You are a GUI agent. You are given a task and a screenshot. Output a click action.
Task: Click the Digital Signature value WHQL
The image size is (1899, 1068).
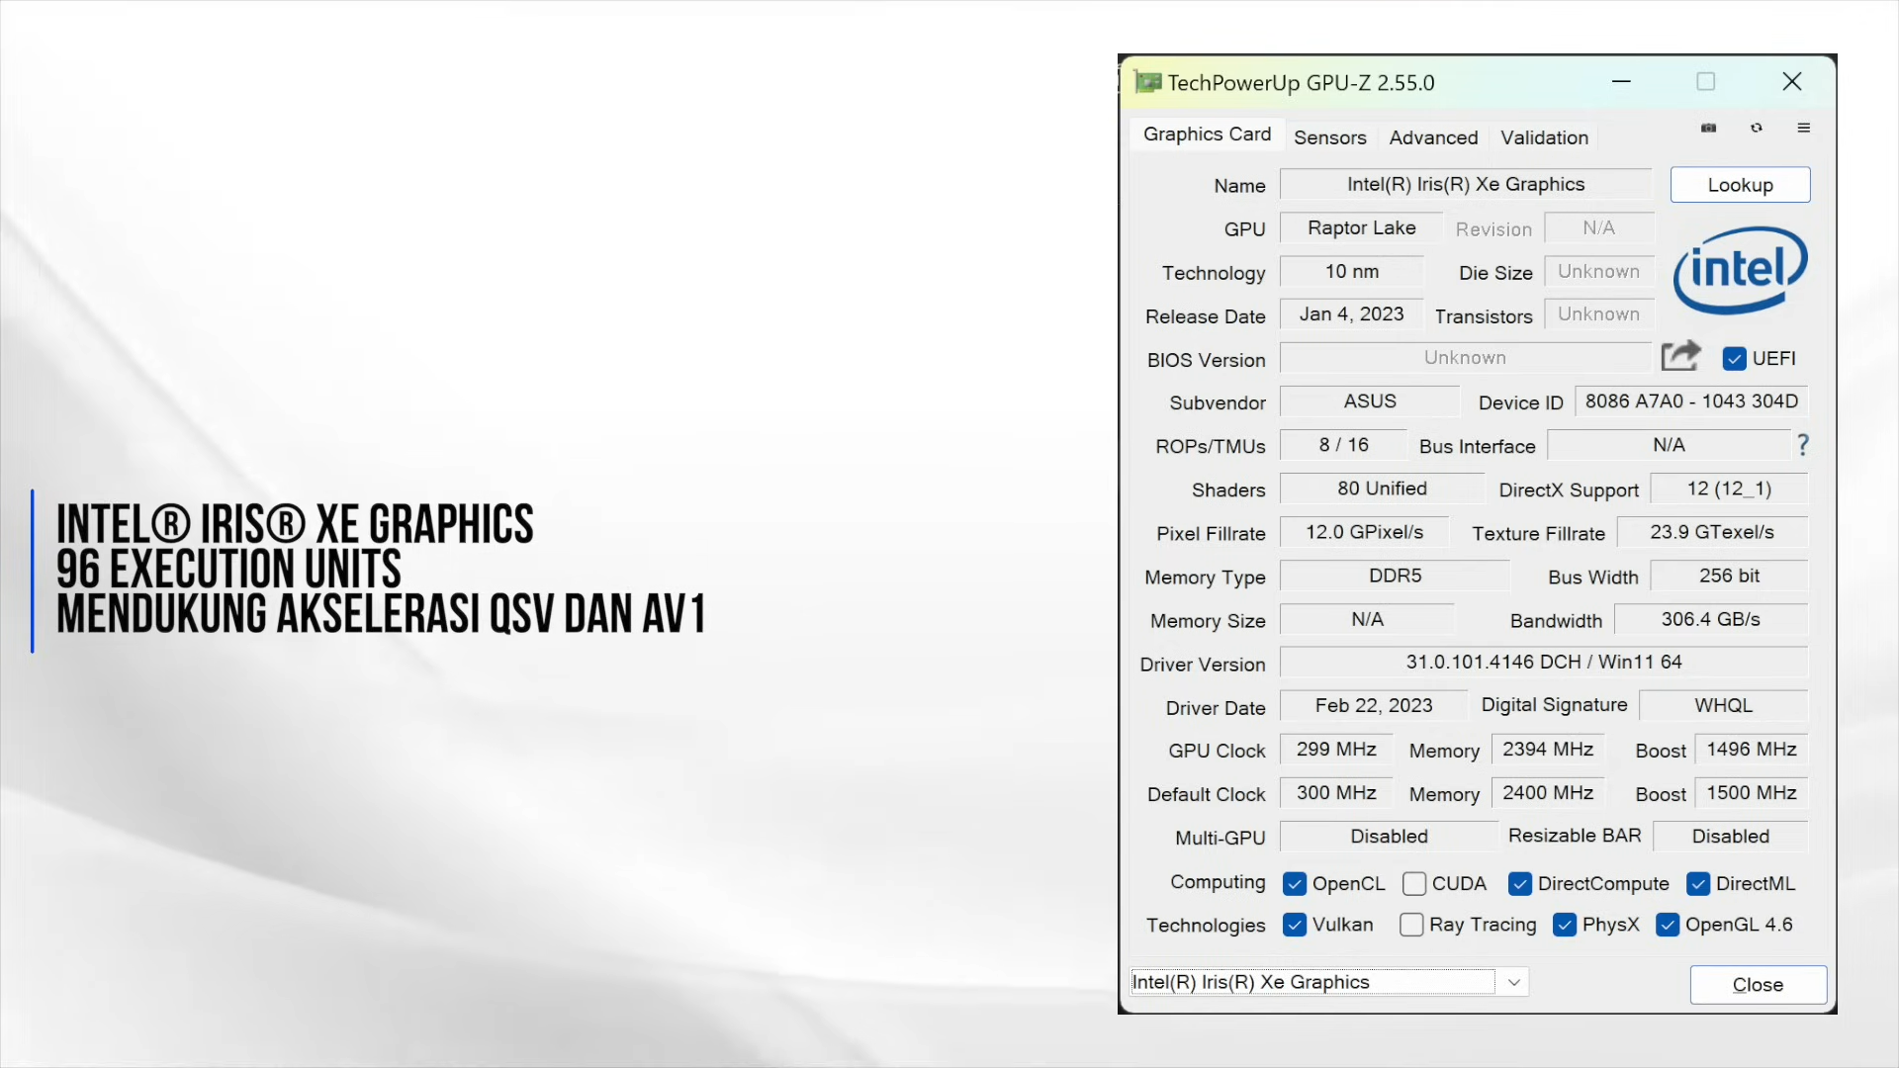coord(1723,705)
